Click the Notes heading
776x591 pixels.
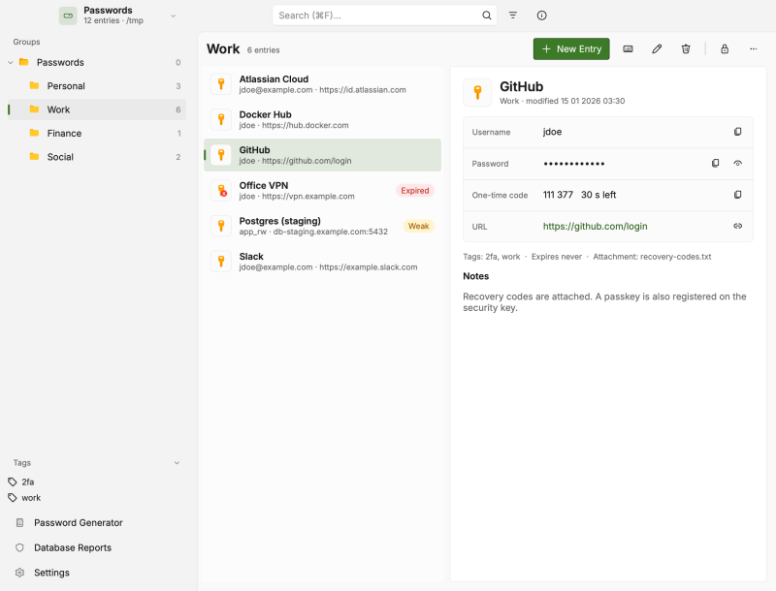[x=475, y=276]
